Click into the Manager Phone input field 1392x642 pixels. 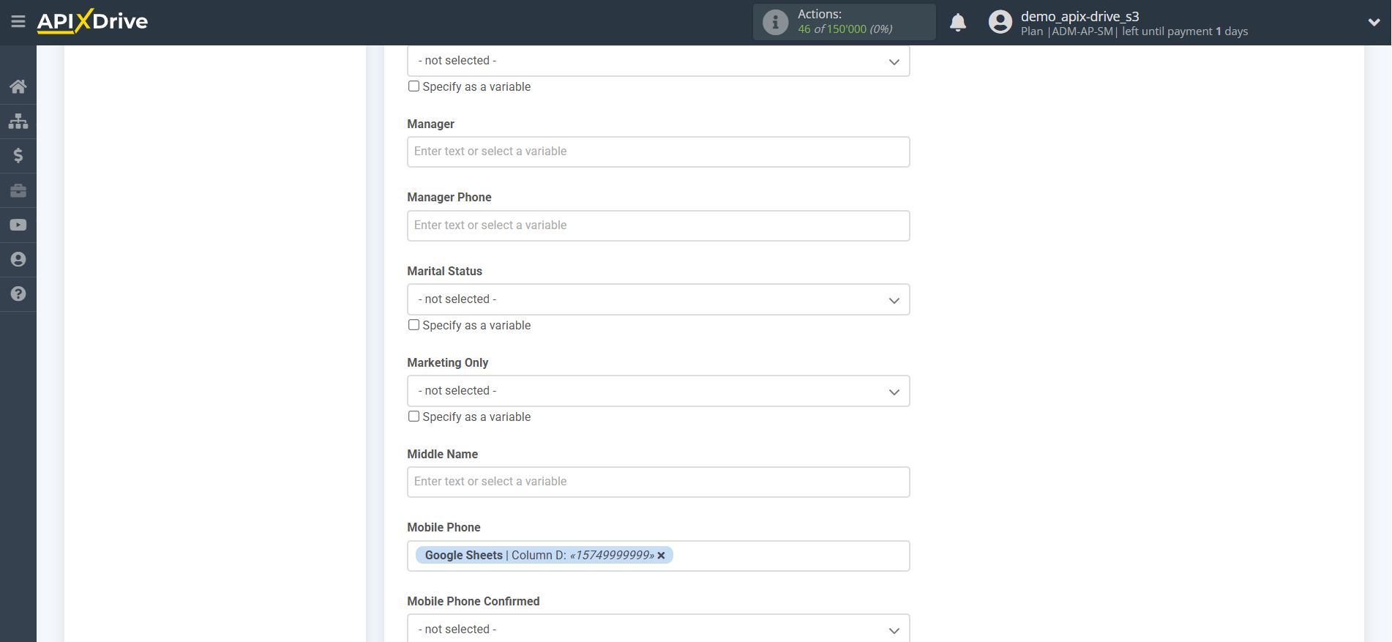[658, 225]
